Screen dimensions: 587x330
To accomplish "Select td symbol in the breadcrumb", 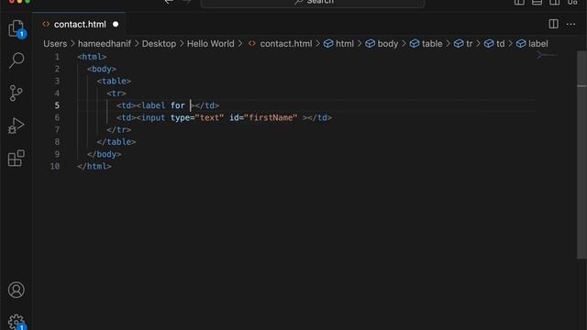I will click(x=494, y=44).
